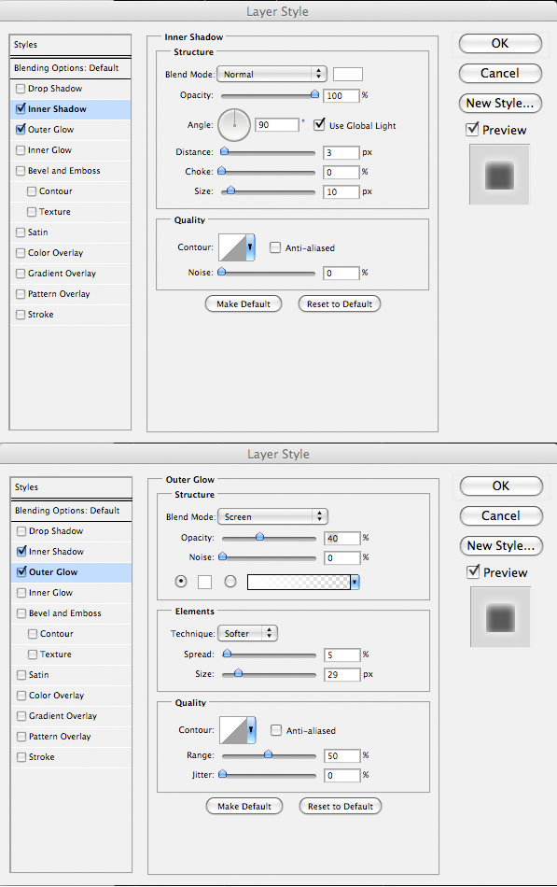Click Make Default in the Outer Glow dialog
This screenshot has width=557, height=887.
tap(244, 806)
